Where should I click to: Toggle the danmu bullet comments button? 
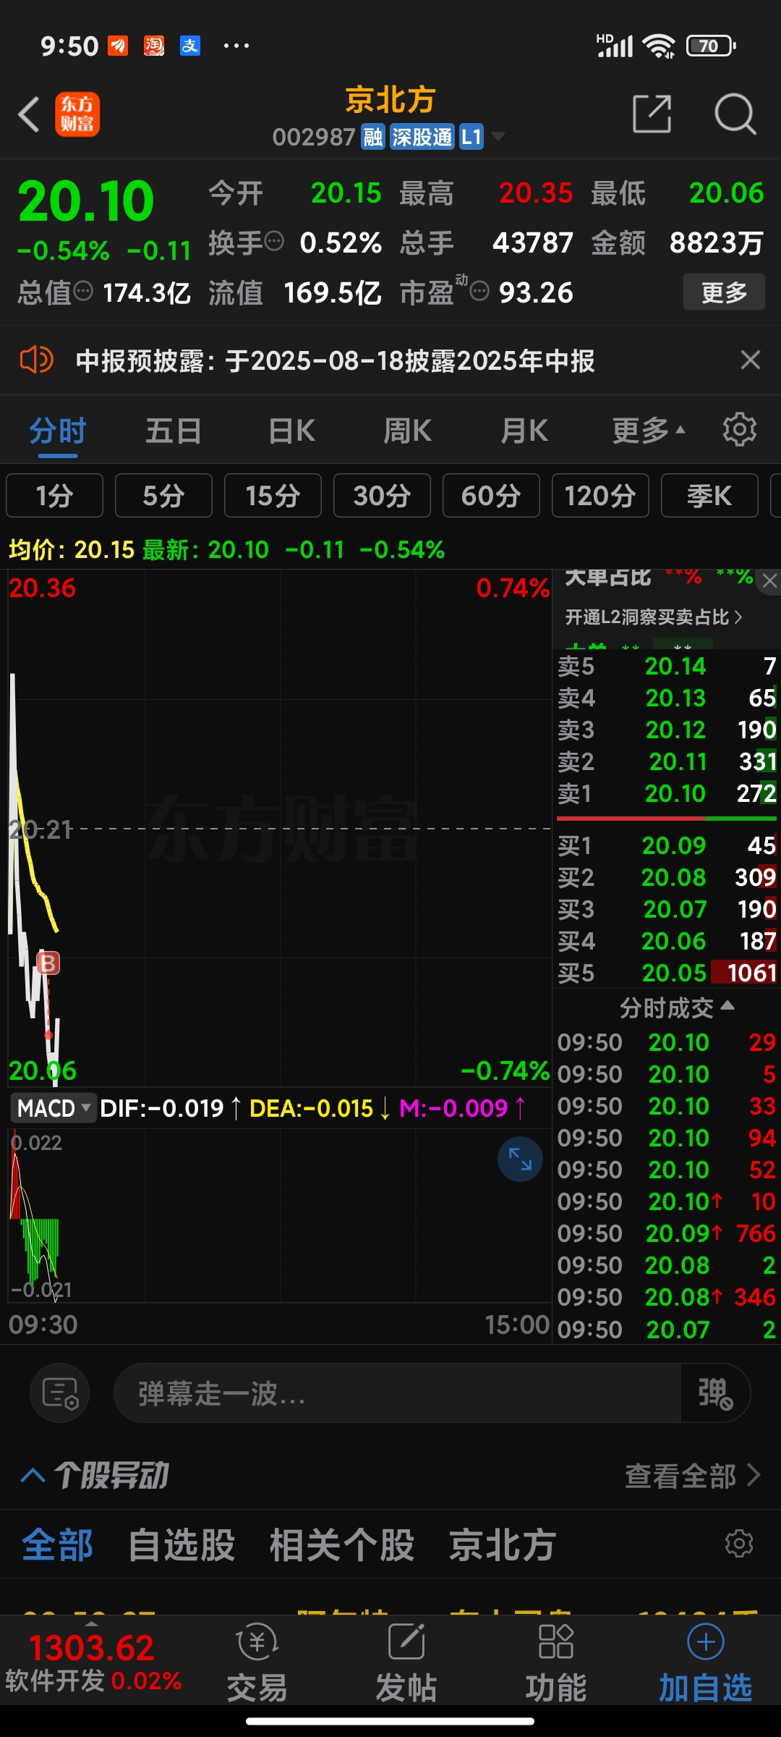(x=714, y=1392)
